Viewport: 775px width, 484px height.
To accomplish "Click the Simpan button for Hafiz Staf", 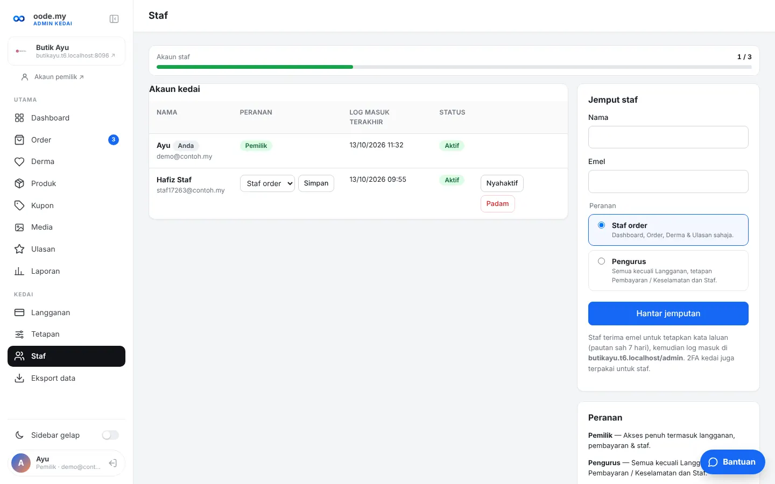I will click(316, 183).
